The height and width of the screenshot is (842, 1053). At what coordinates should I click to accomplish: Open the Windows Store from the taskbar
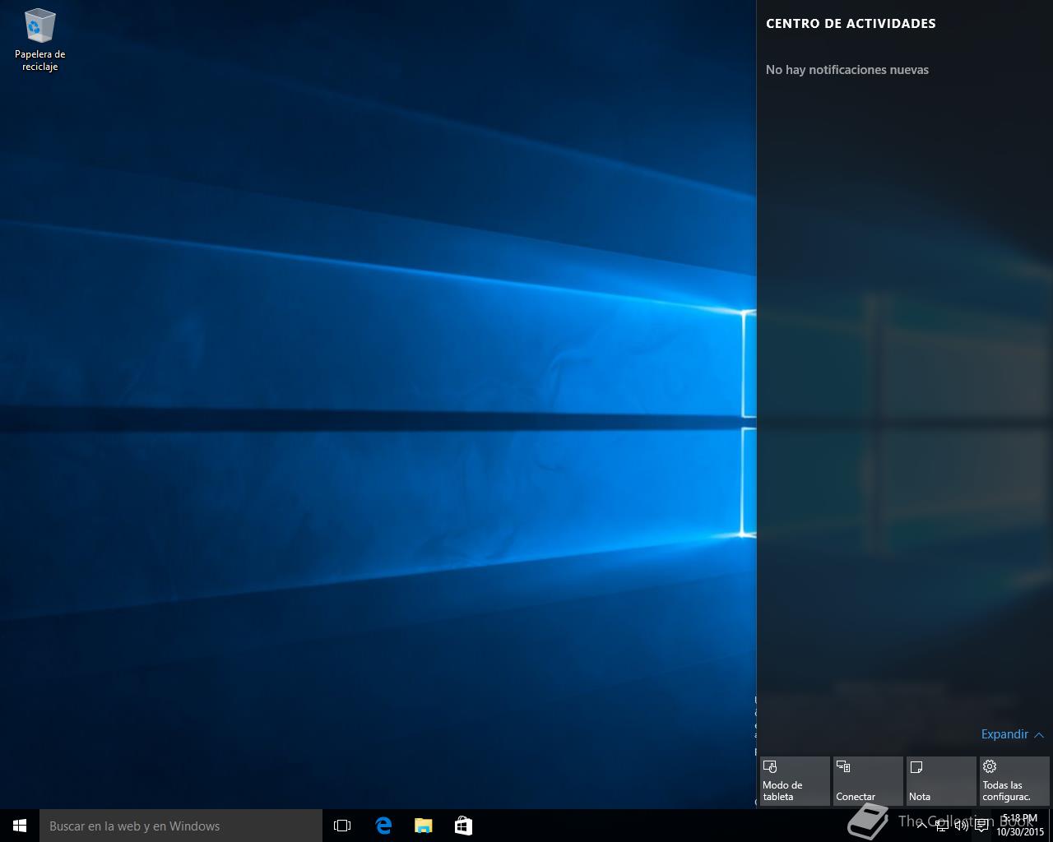point(463,826)
